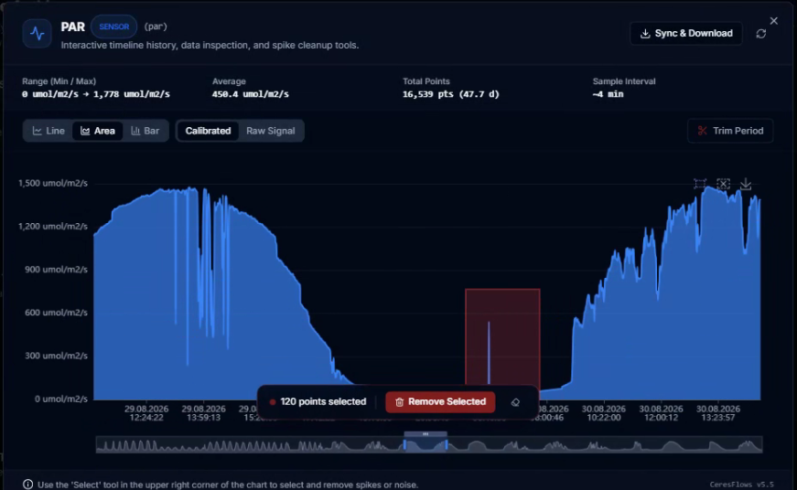This screenshot has height=490, width=797.
Task: Click right handle of timeline range slider
Action: click(447, 445)
